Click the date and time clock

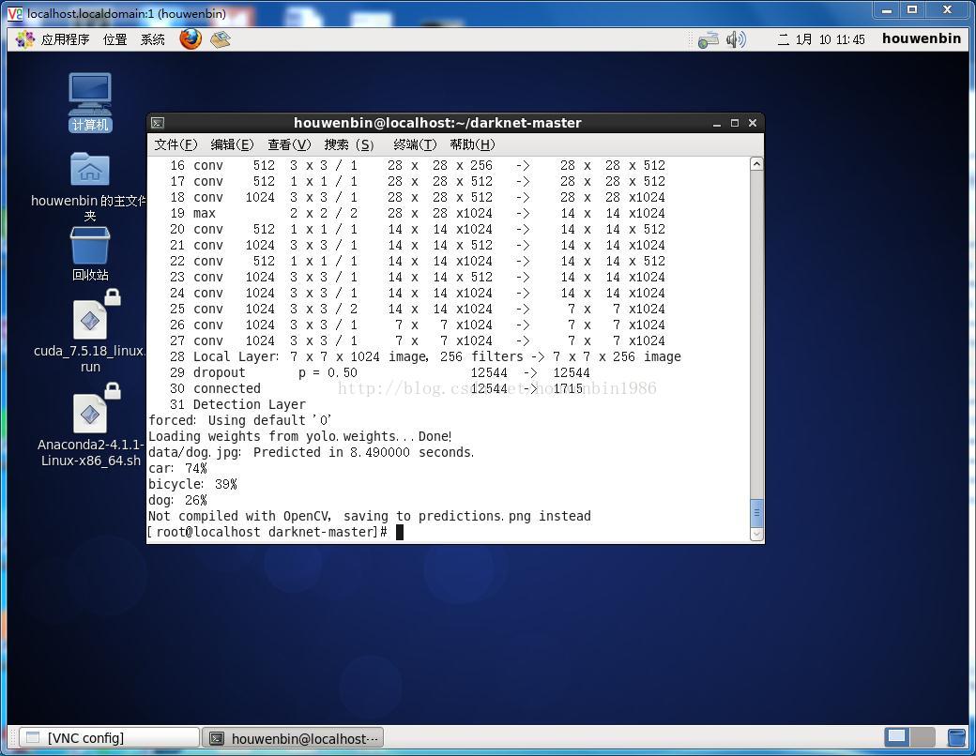[821, 39]
